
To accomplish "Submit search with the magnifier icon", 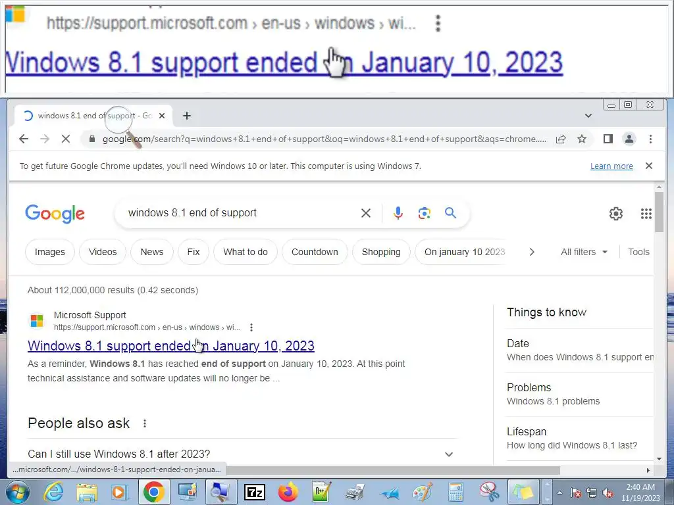I will click(450, 213).
